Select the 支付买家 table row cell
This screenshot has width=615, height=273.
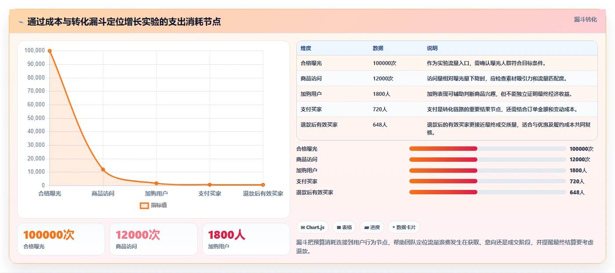click(333, 109)
